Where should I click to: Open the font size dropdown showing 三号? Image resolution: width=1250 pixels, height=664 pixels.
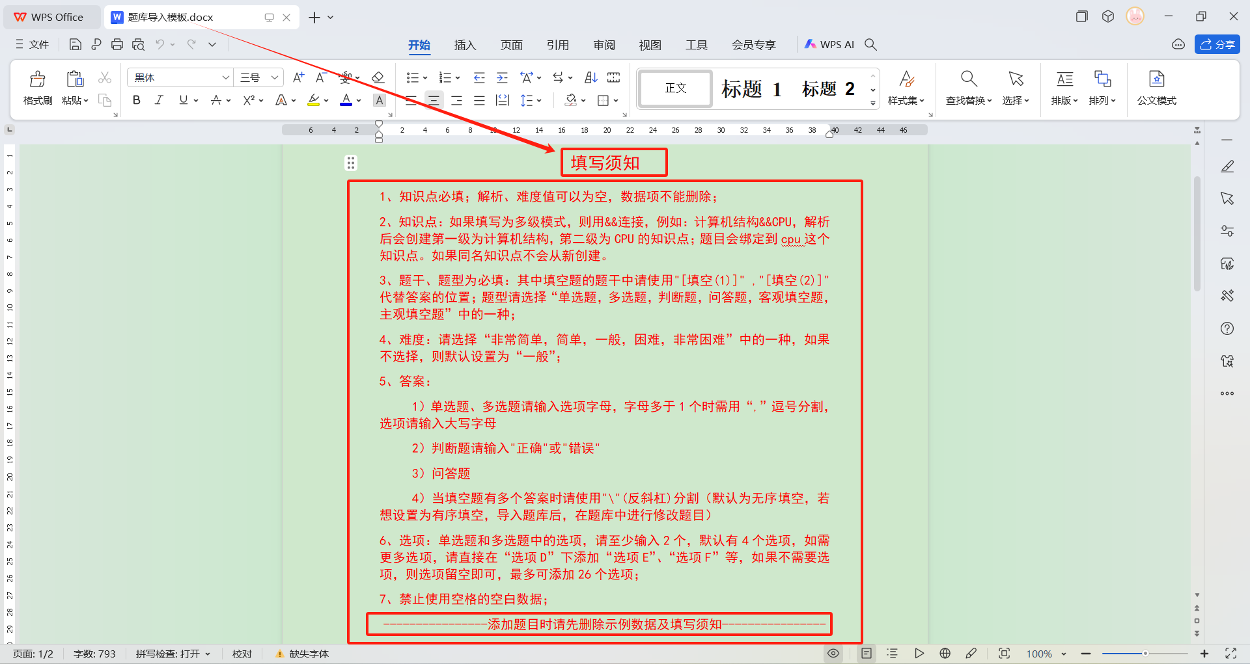[x=275, y=77]
